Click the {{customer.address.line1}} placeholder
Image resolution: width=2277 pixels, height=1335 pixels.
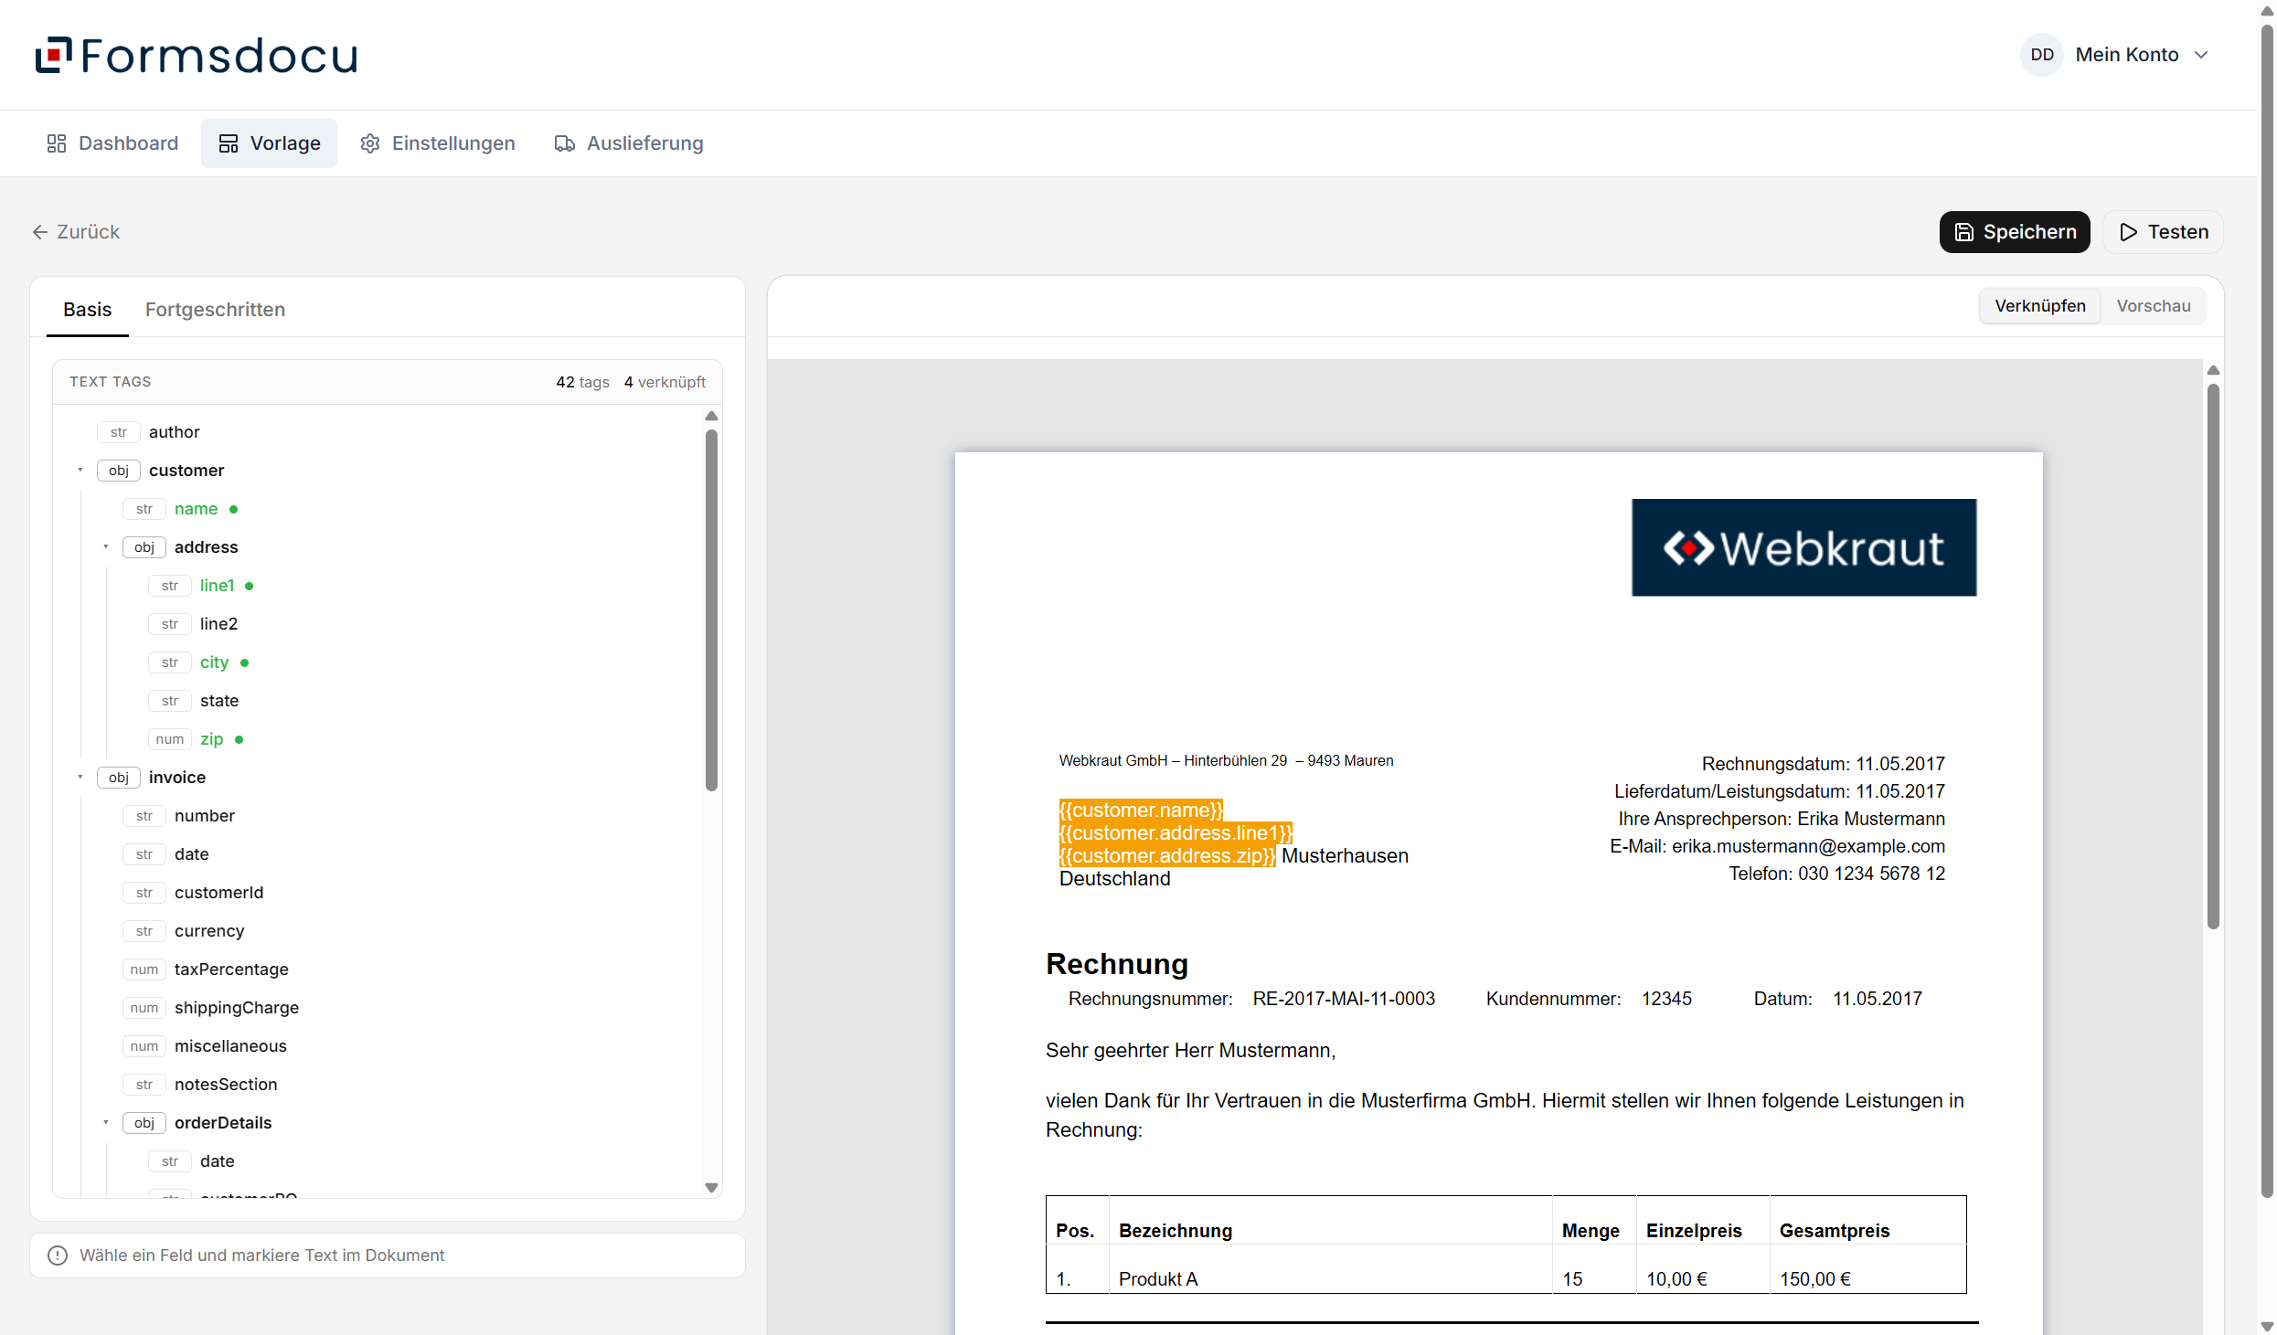(1176, 833)
